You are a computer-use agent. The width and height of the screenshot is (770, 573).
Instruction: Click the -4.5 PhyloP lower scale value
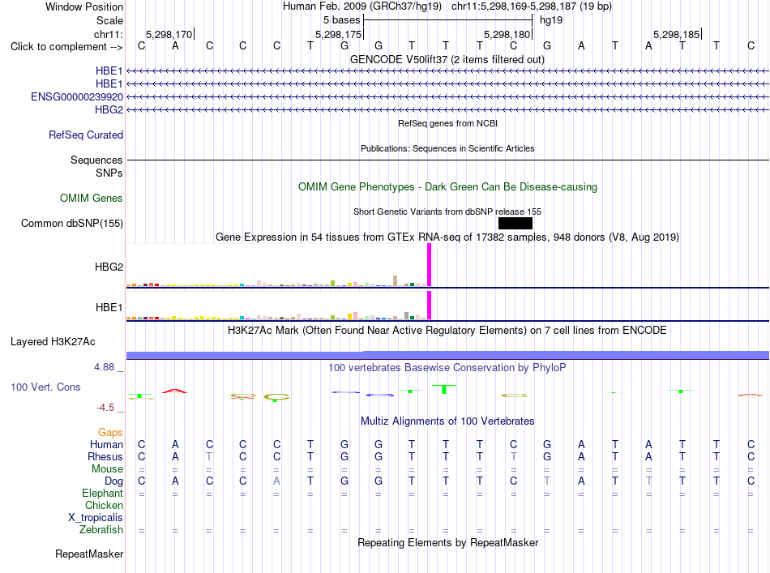pyautogui.click(x=105, y=408)
